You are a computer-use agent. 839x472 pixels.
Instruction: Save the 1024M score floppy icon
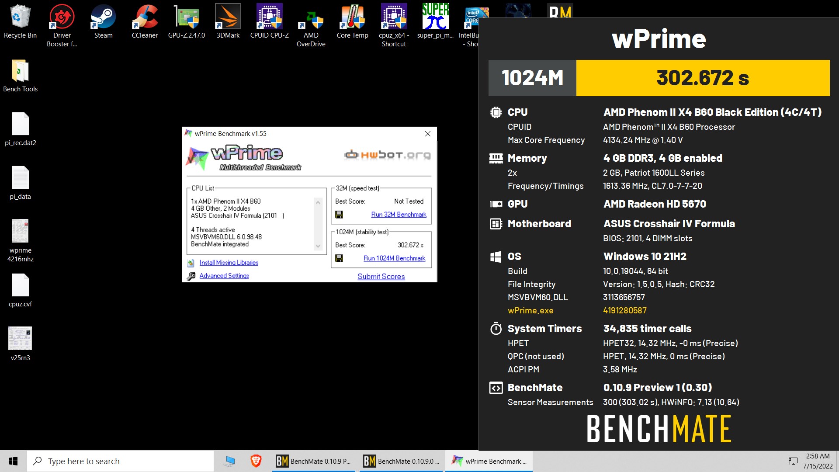coord(339,258)
